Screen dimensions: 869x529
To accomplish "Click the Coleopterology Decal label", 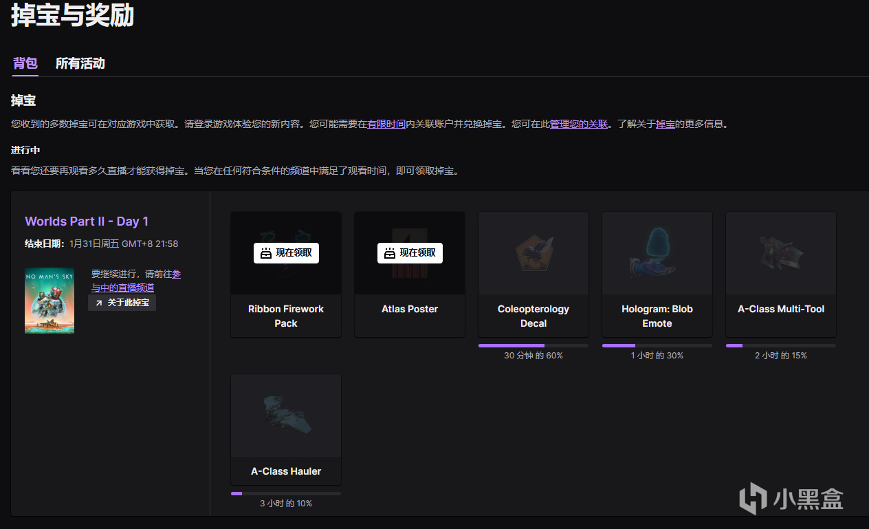I will coord(533,316).
